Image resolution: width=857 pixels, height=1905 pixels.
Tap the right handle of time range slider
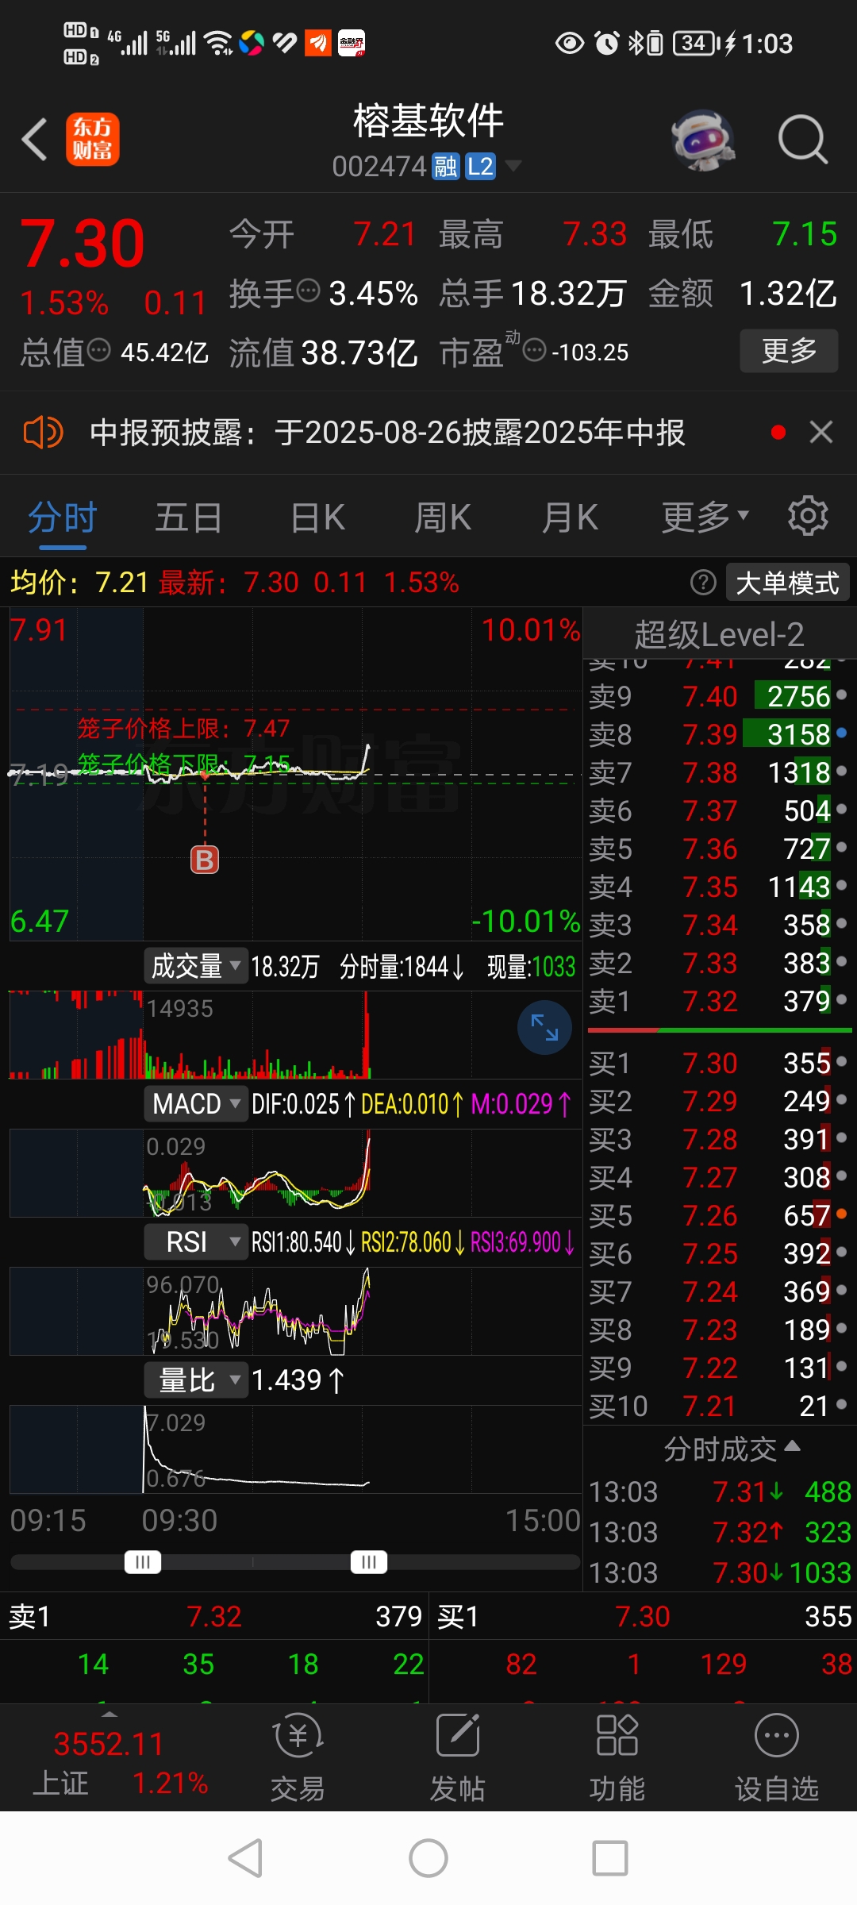coord(369,1562)
